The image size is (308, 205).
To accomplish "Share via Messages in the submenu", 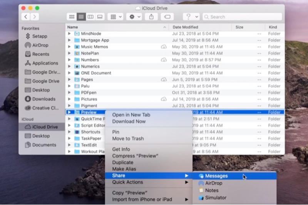I will [x=234, y=176].
